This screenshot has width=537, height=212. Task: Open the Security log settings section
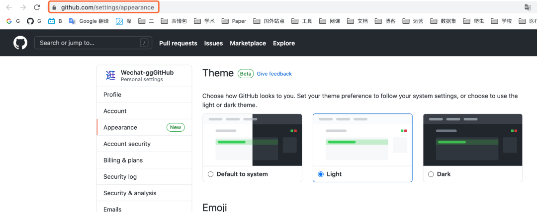(144, 176)
